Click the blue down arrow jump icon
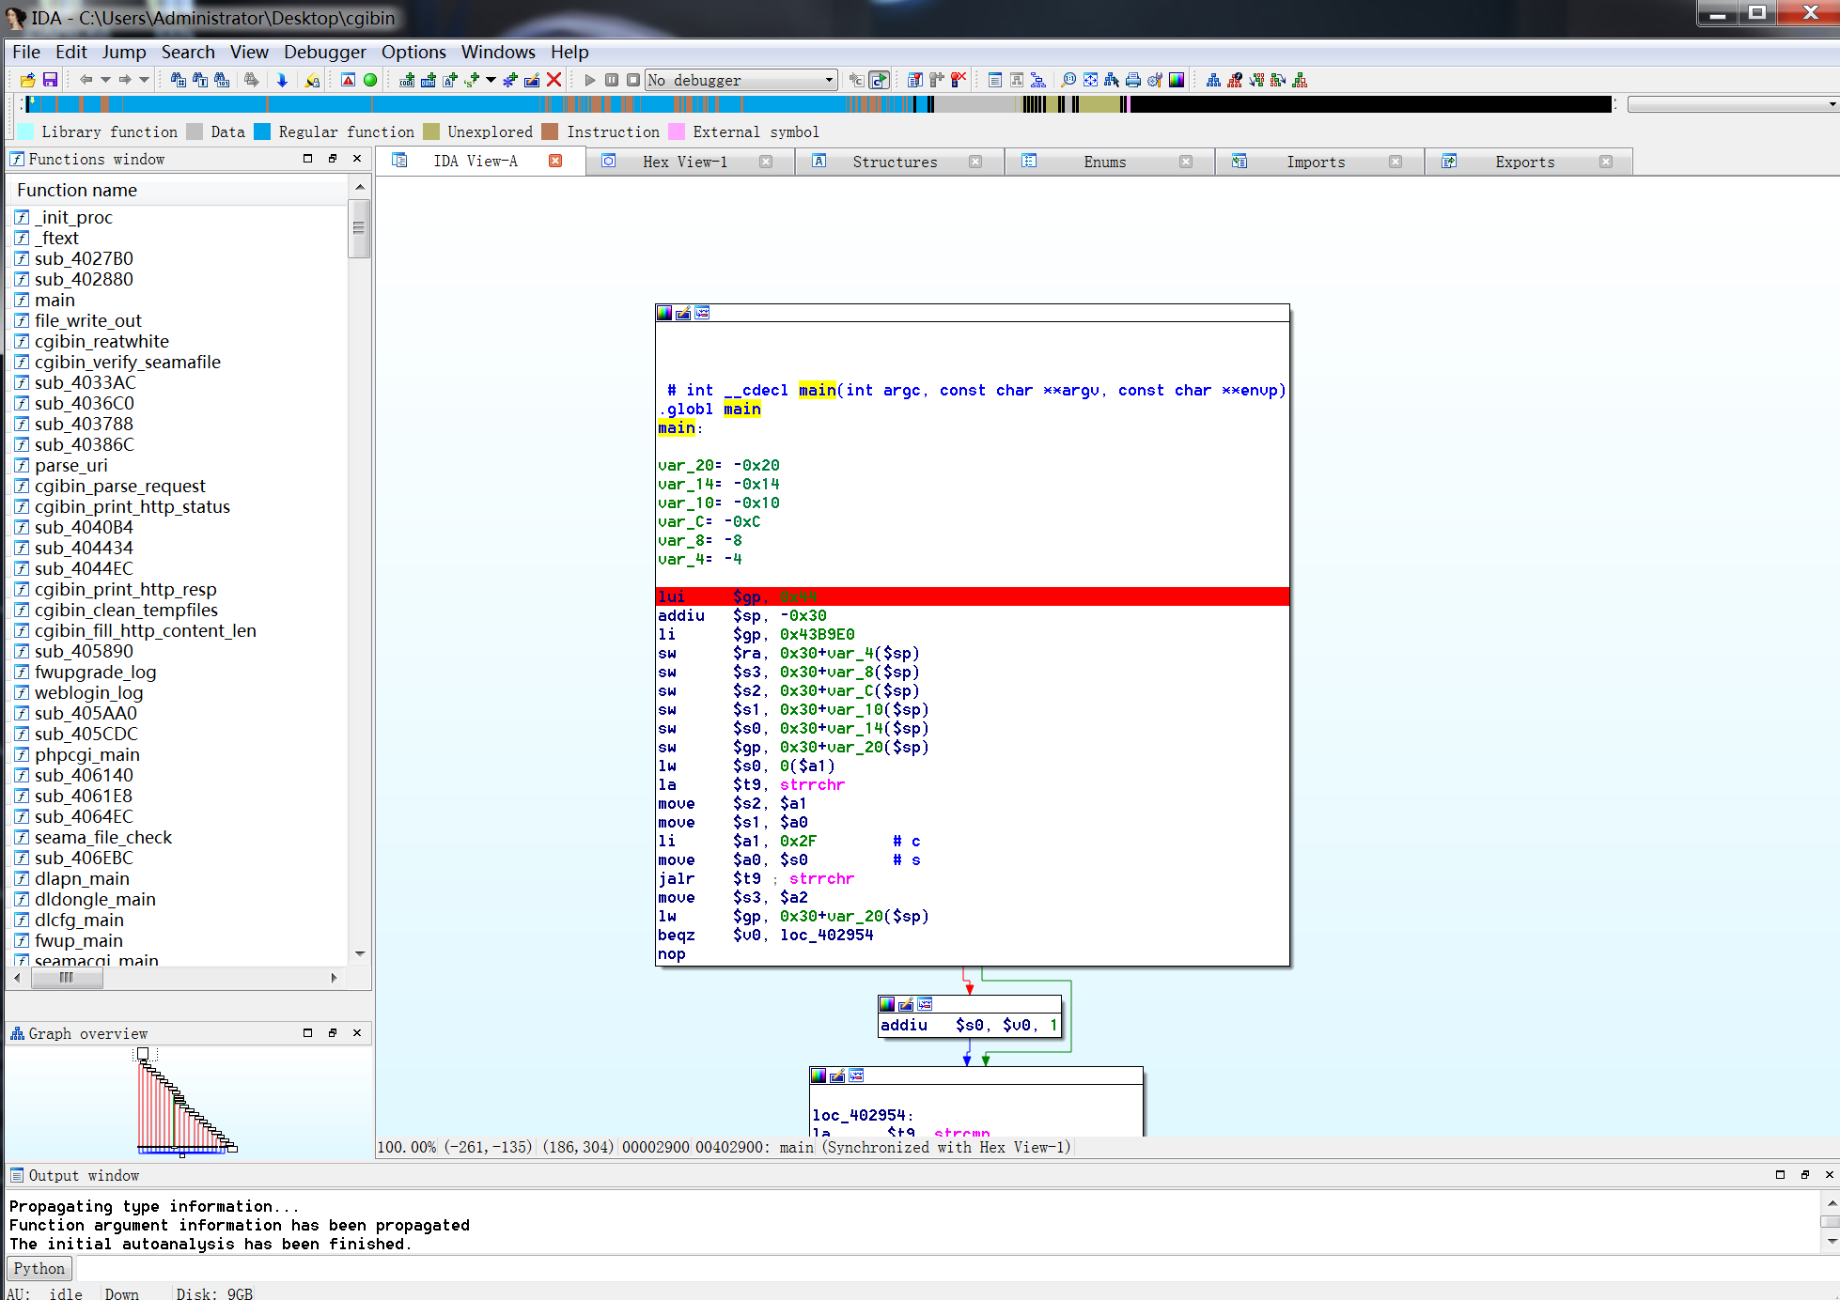Viewport: 1840px width, 1300px height. click(282, 80)
